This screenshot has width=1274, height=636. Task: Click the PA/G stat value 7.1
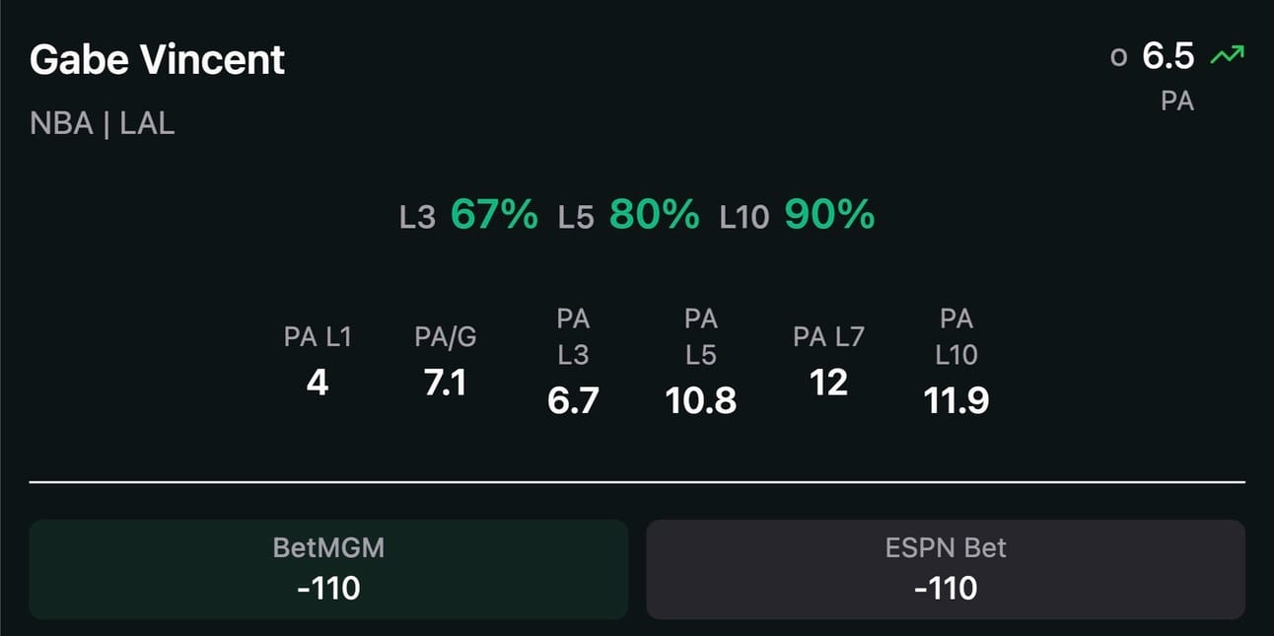(x=445, y=383)
